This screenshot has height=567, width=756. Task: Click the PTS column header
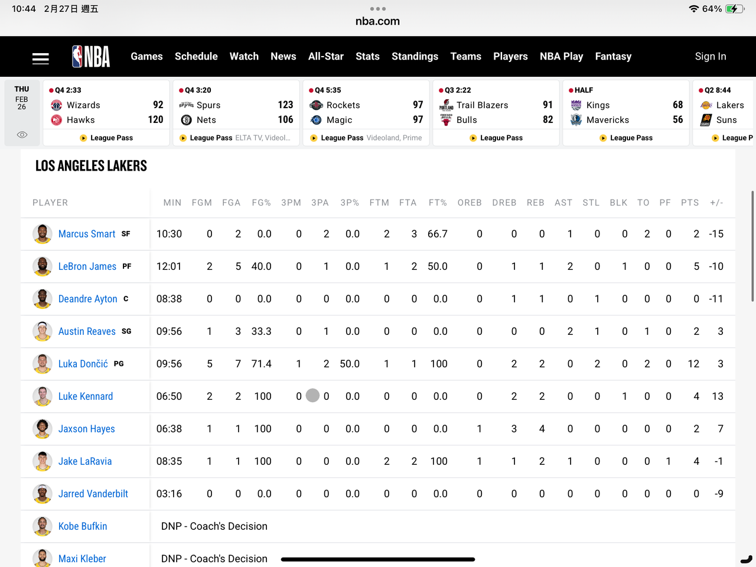[x=690, y=203]
